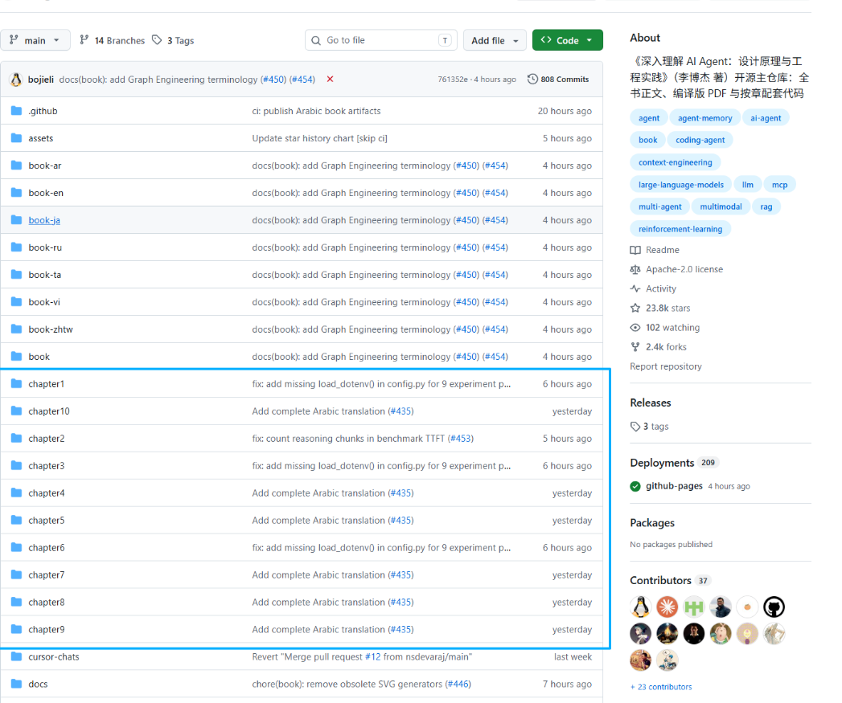Viewport: 842px width, 703px height.
Task: View the 14 Branches link
Action: tap(113, 40)
